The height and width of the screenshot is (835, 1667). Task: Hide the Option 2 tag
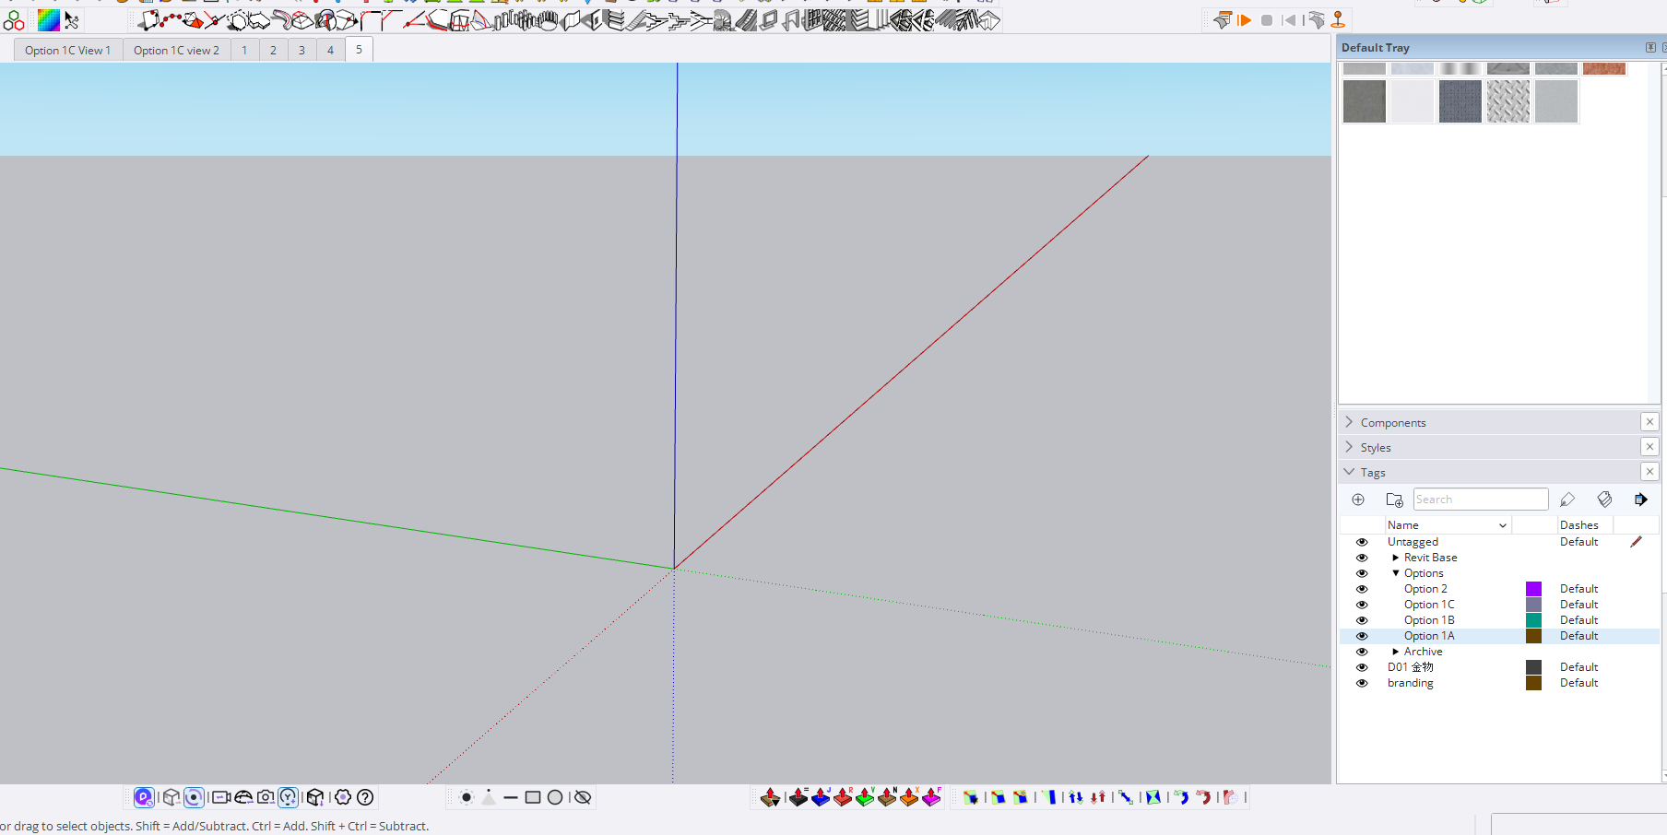pyautogui.click(x=1362, y=589)
